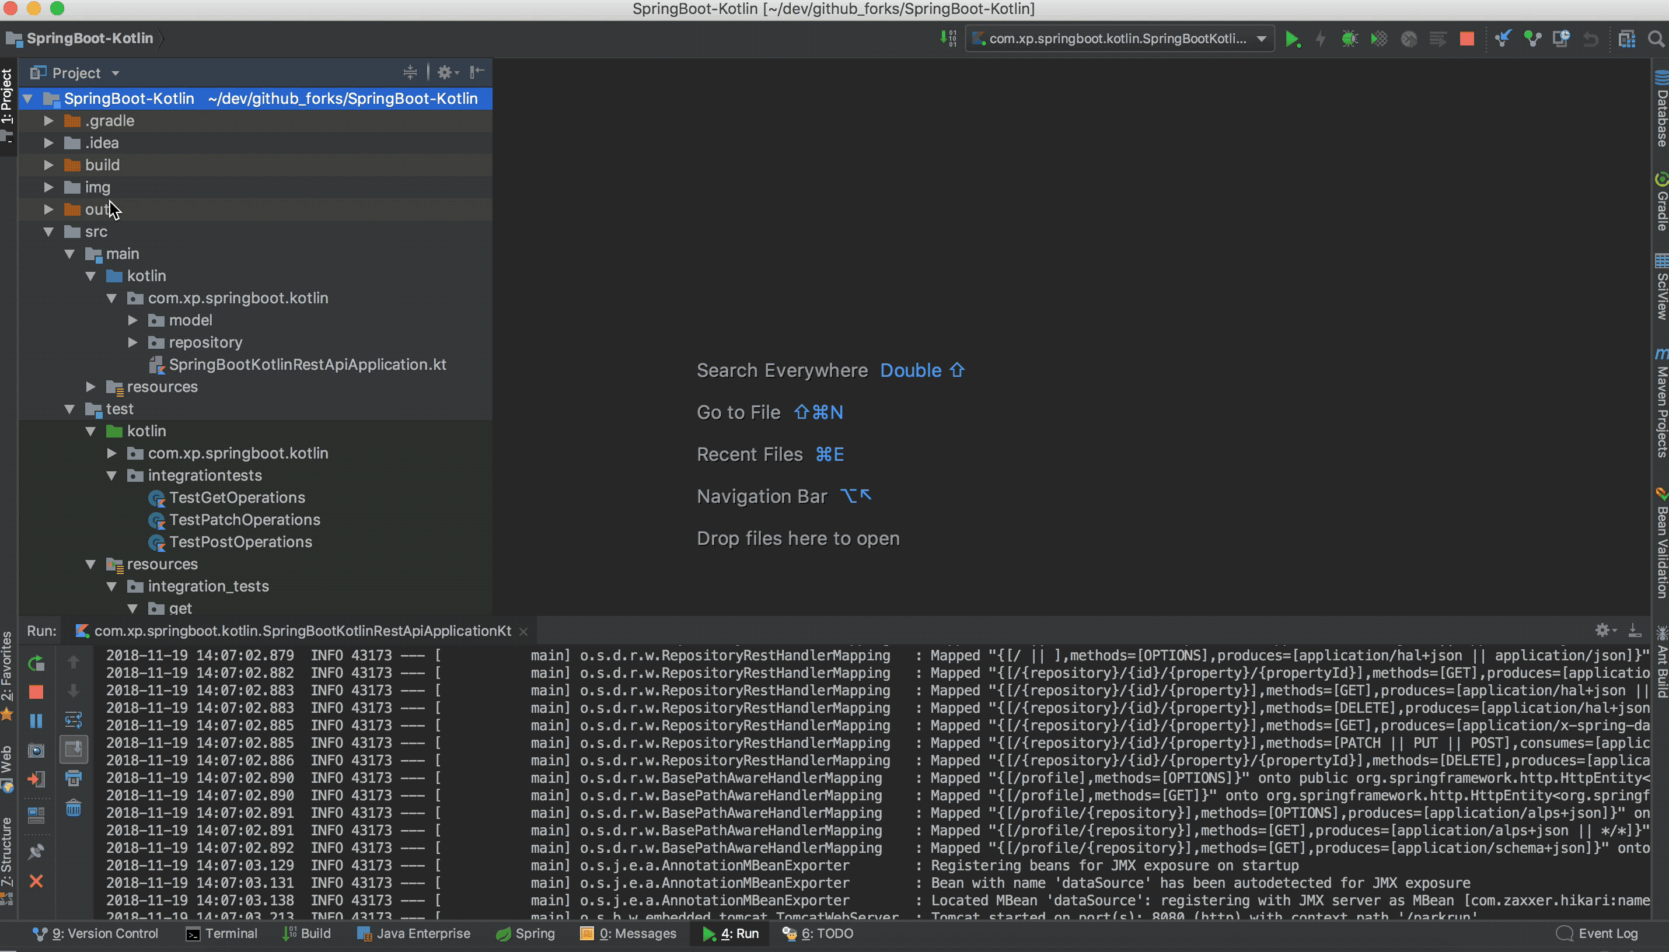Open Search Everywhere magnifier icon
The width and height of the screenshot is (1669, 952).
click(1656, 39)
